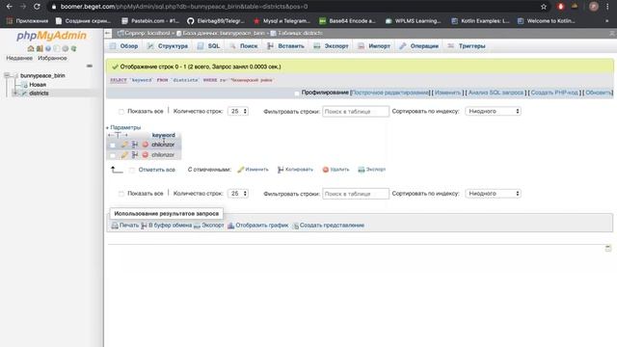Check the first chilonzor row checkbox
This screenshot has height=347, width=617.
113,146
